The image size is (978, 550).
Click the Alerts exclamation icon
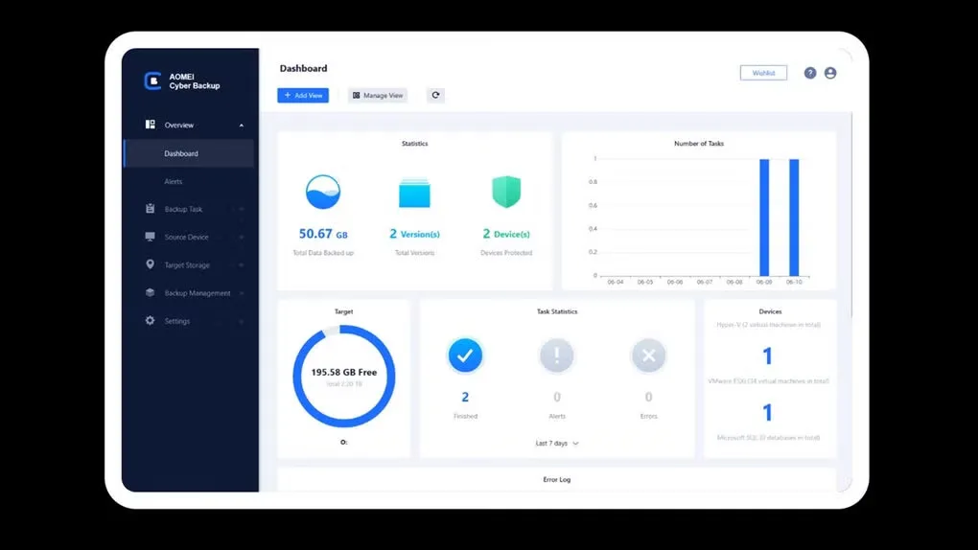click(556, 355)
